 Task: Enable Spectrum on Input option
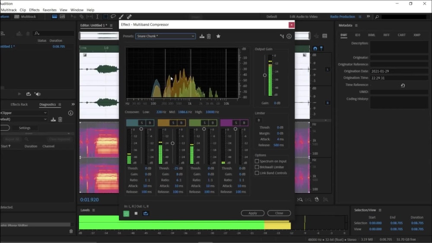tap(257, 161)
